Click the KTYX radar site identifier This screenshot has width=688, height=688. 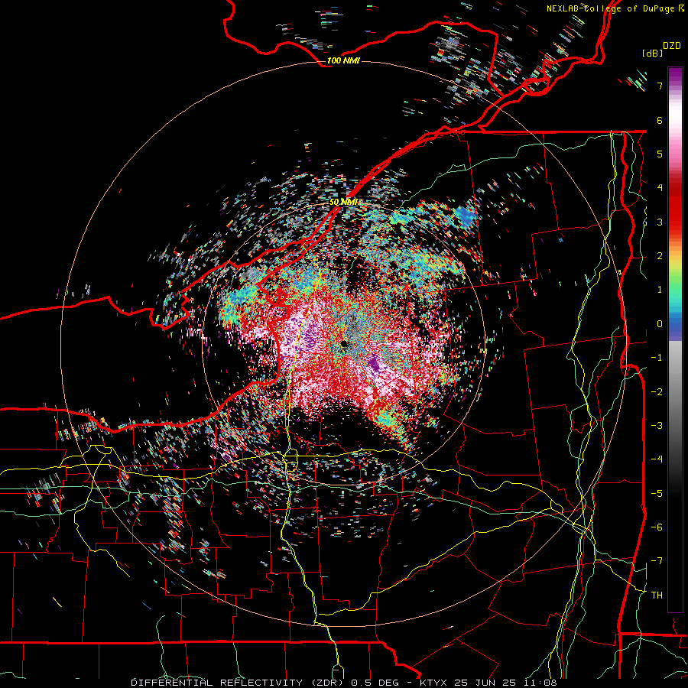tap(435, 683)
